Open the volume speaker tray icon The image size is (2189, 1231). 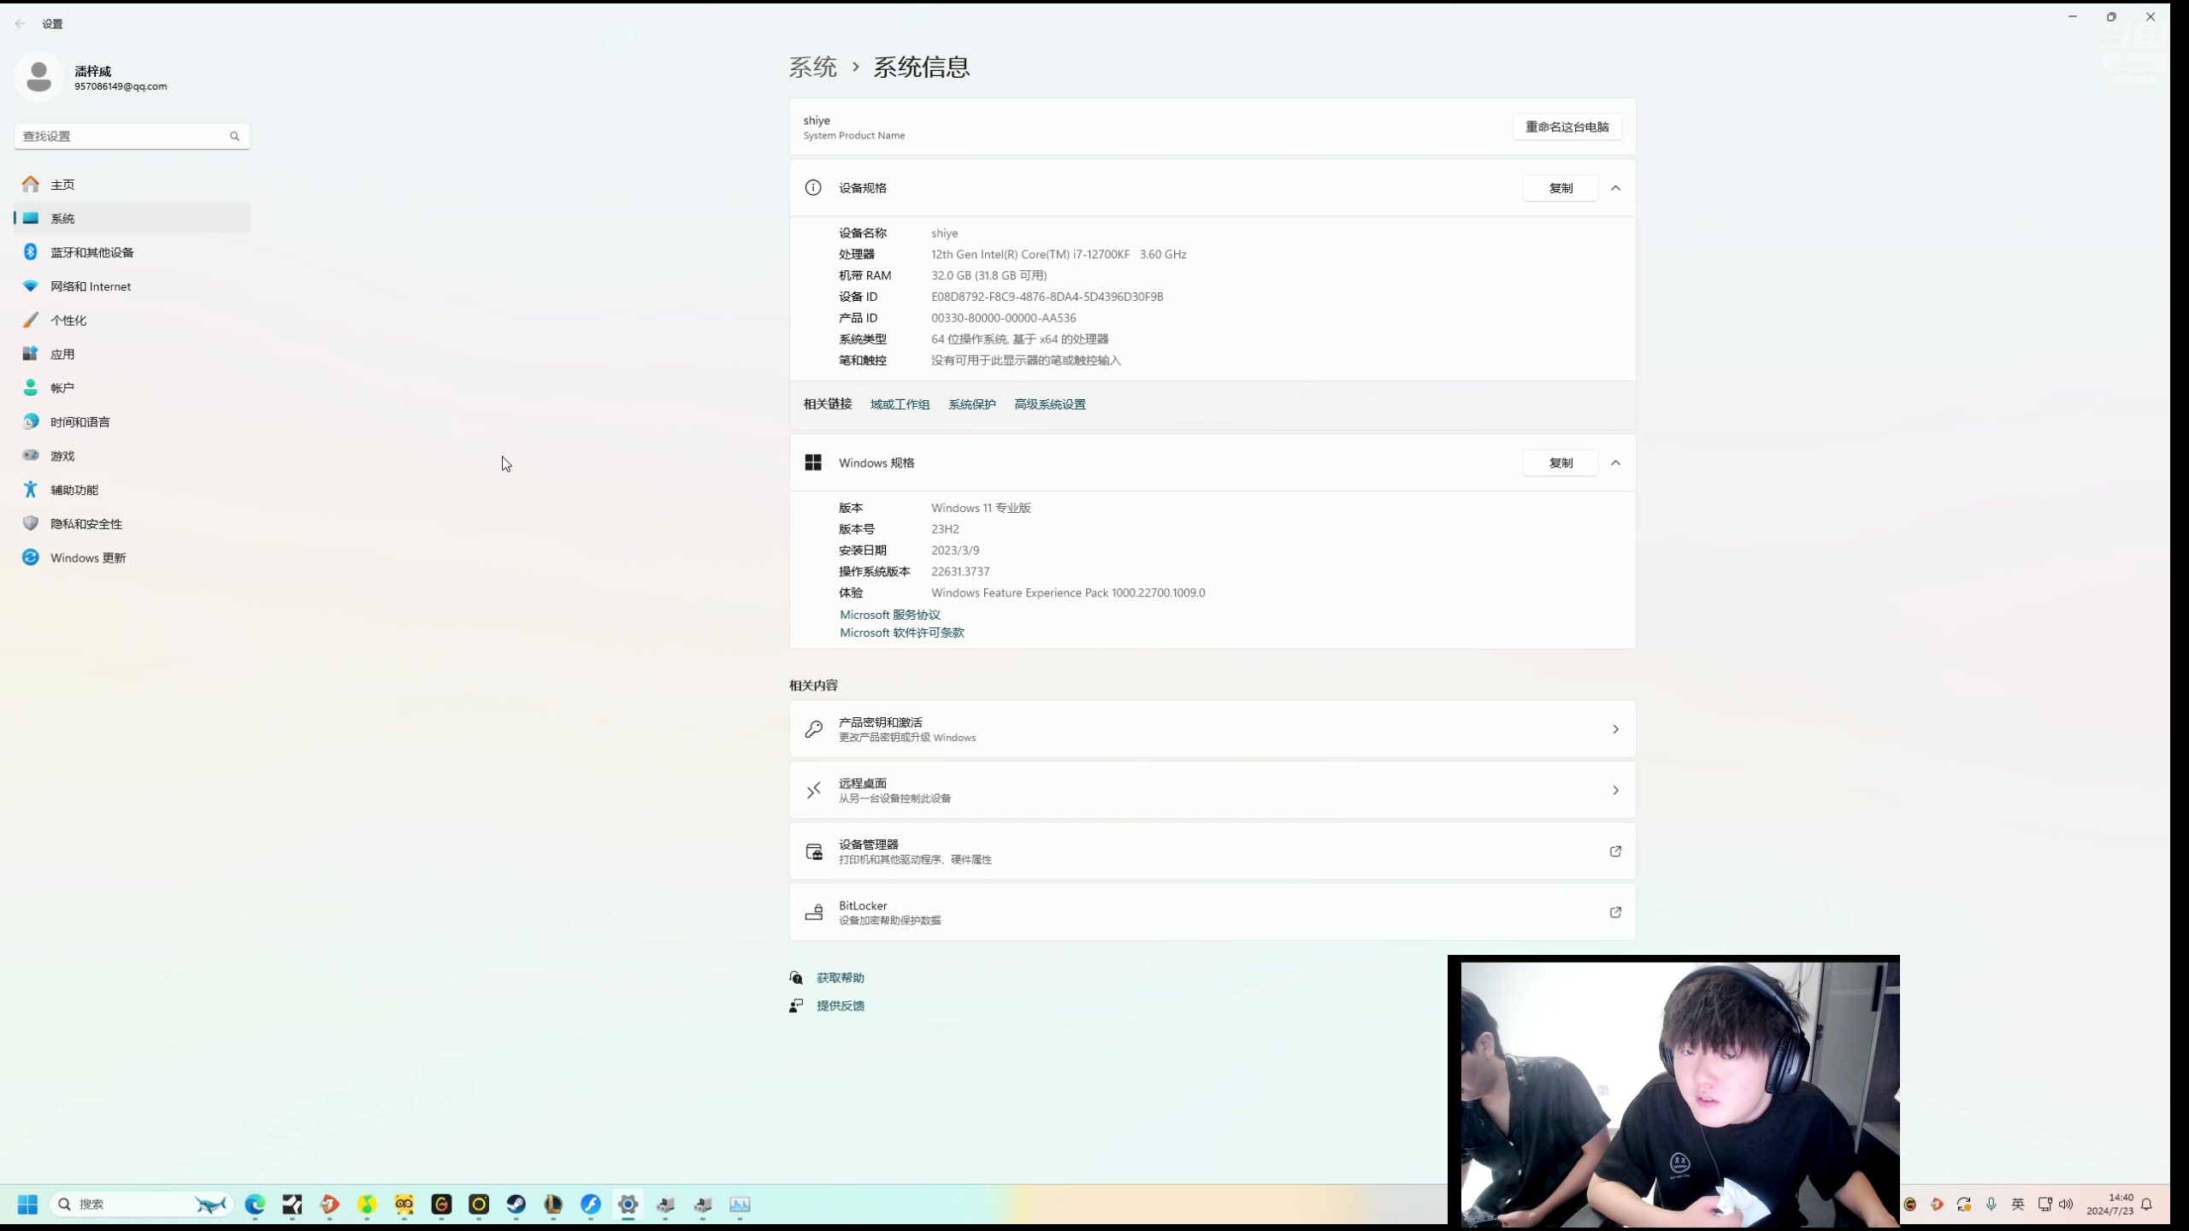click(x=2066, y=1204)
